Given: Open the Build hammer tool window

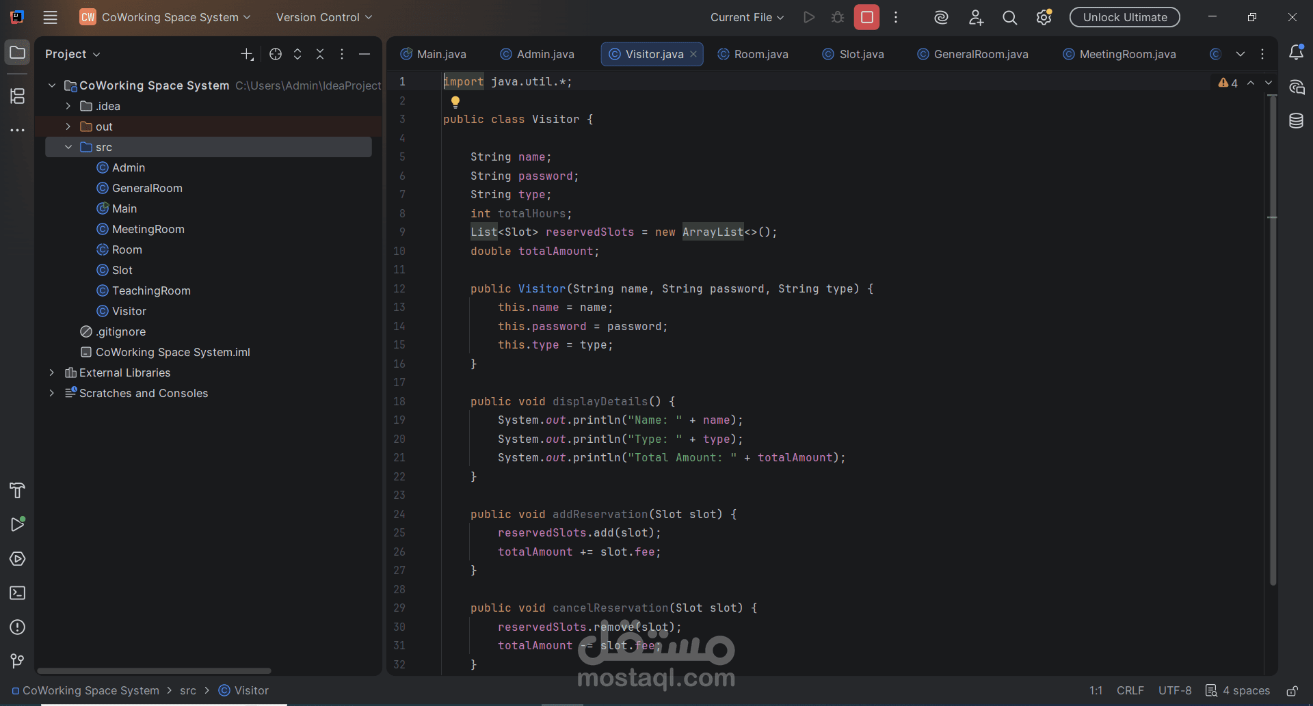Looking at the screenshot, I should [17, 490].
